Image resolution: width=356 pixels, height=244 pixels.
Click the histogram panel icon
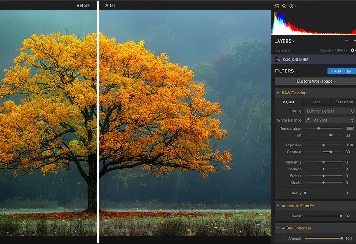[277, 6]
